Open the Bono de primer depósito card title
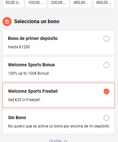 pos(33,38)
